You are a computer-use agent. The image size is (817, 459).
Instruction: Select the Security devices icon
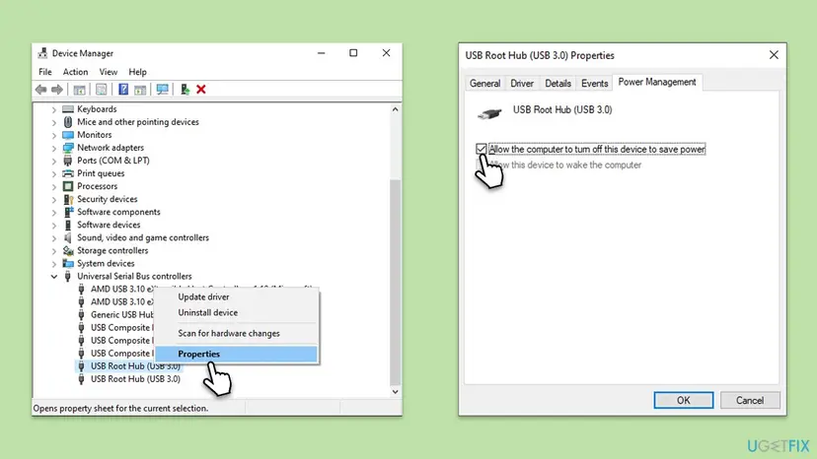click(68, 199)
